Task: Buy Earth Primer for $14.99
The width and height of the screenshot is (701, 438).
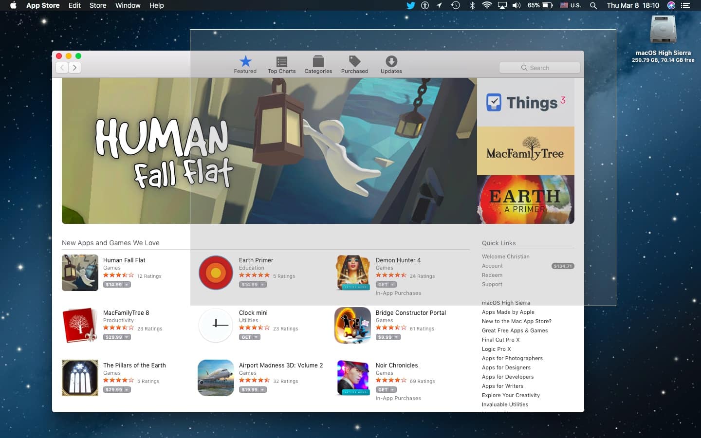Action: coord(253,285)
